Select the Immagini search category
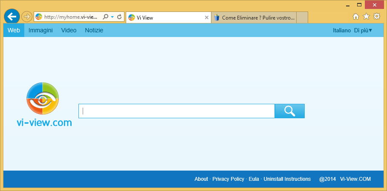This screenshot has height=191, width=387. (x=40, y=30)
